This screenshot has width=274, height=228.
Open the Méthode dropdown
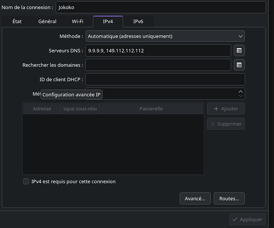point(165,36)
